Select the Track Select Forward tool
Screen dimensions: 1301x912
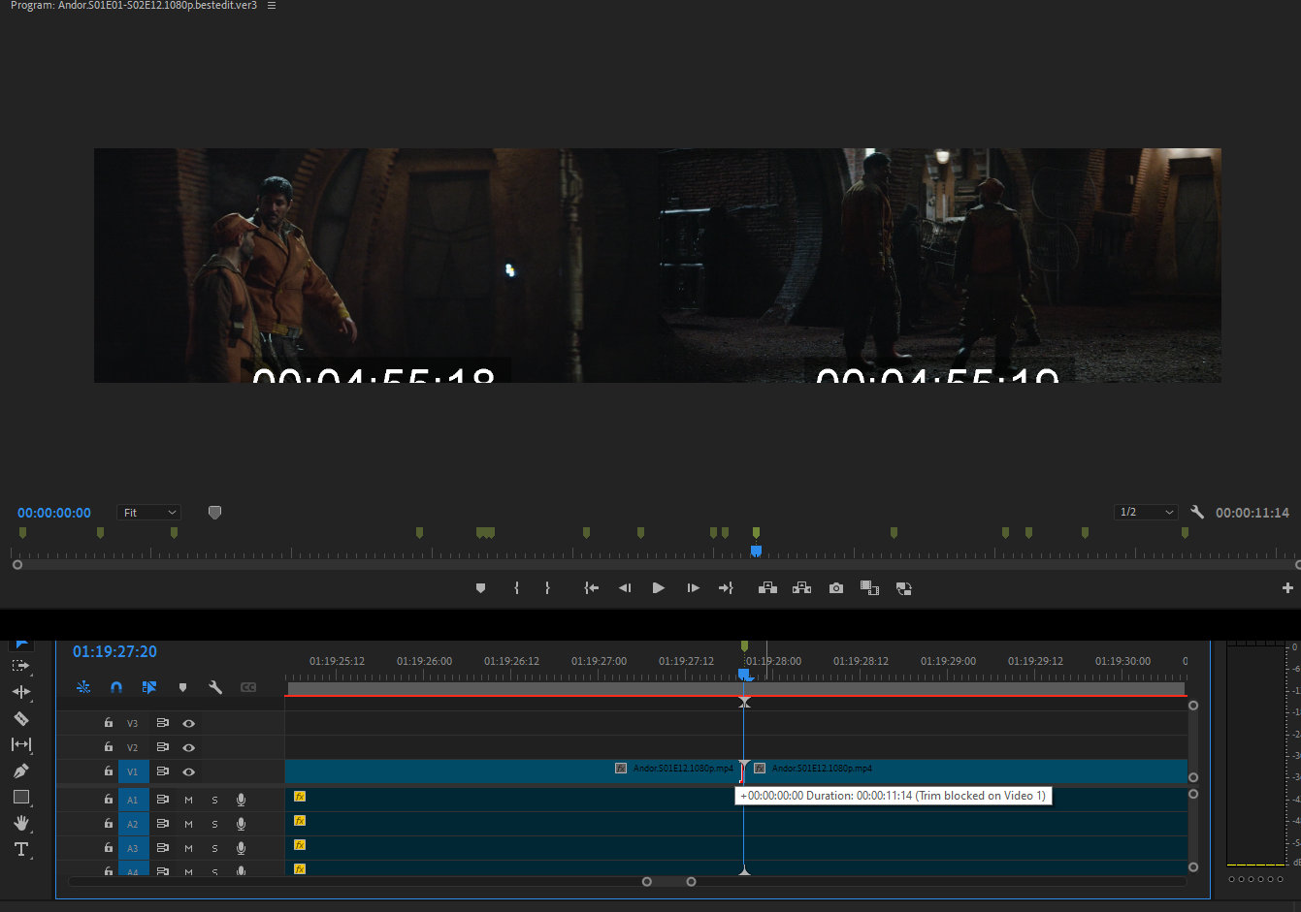[20, 666]
